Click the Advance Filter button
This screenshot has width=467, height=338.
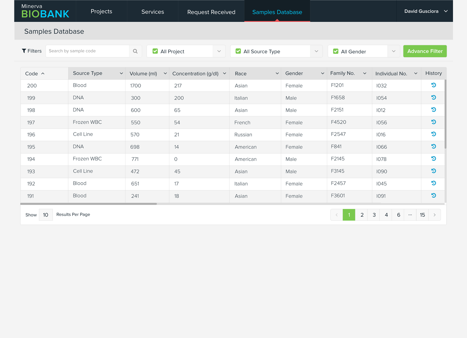click(425, 51)
